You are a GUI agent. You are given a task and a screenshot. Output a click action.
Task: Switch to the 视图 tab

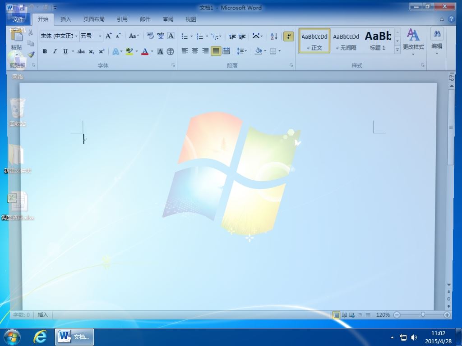click(x=191, y=19)
